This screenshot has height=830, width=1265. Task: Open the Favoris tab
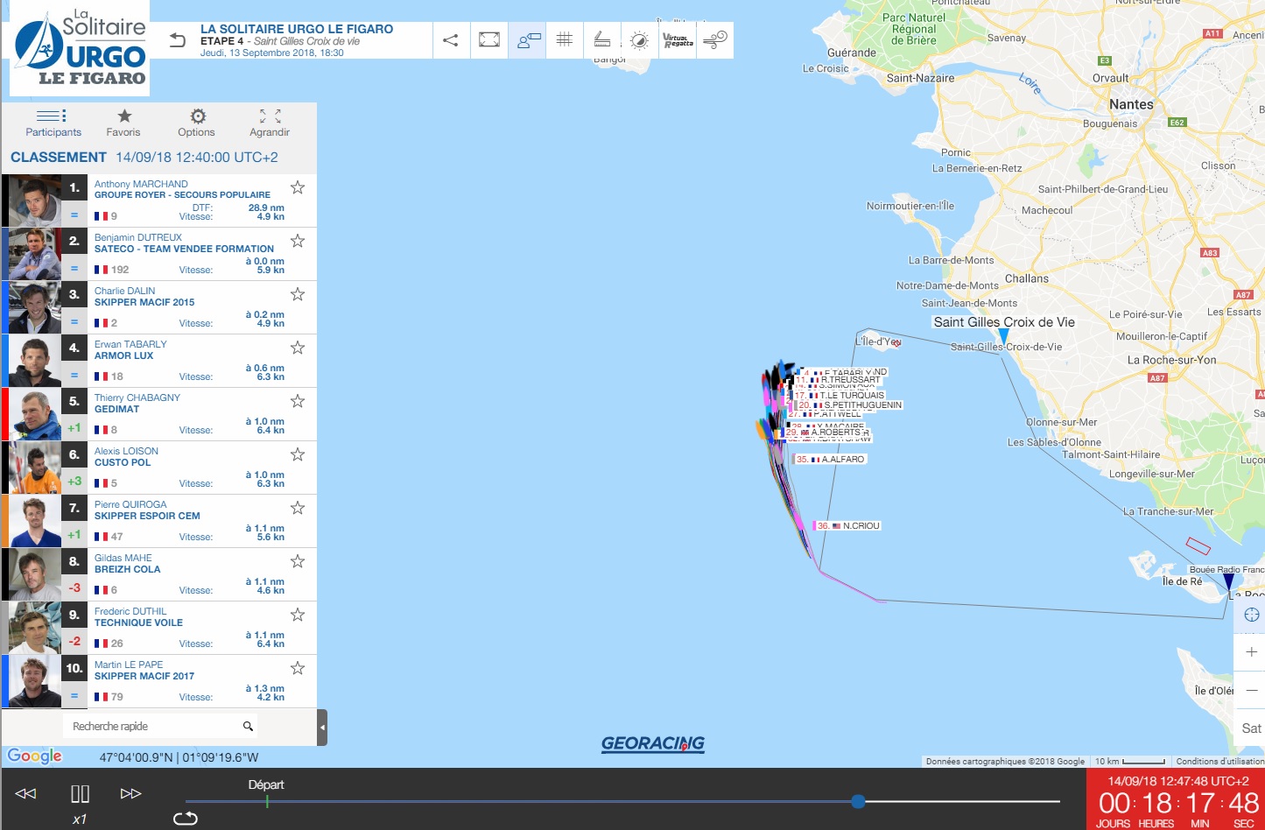coord(123,123)
